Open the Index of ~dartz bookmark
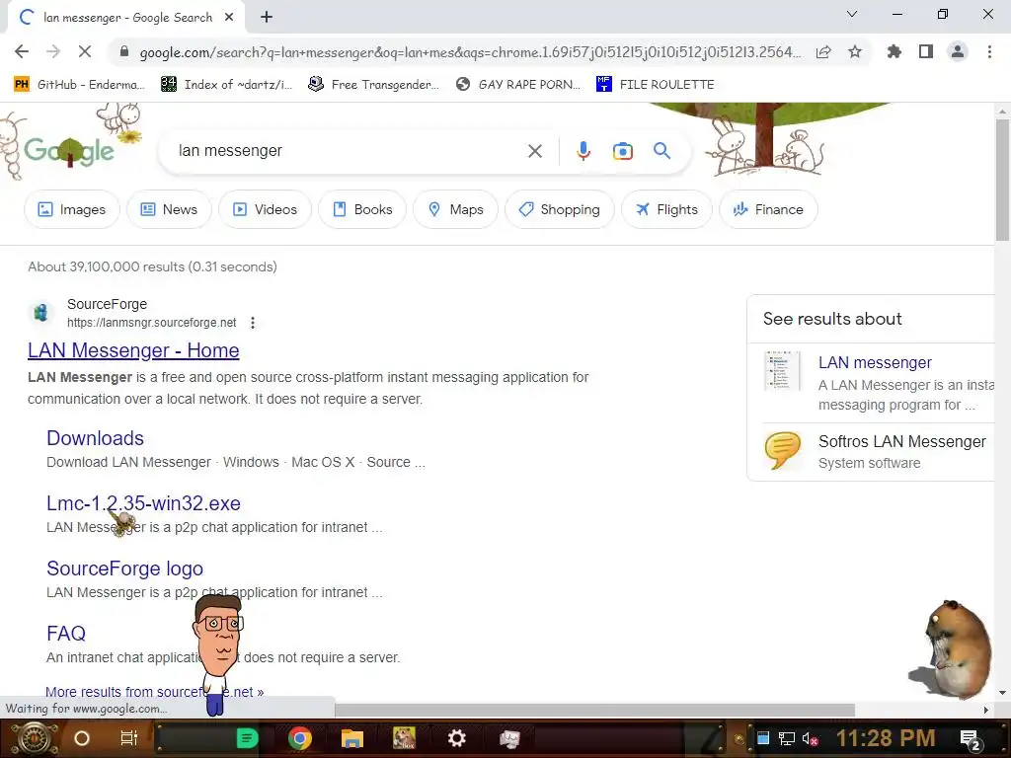The image size is (1011, 758). (226, 85)
